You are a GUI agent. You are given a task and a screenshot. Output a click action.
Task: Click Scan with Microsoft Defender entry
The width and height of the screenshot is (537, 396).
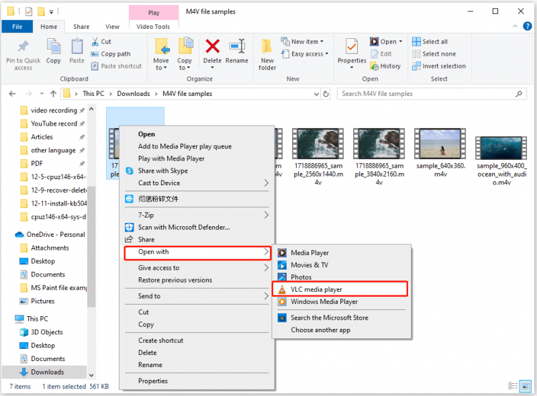click(x=198, y=227)
